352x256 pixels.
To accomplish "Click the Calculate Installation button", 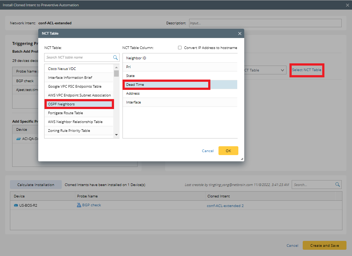I will point(36,184).
